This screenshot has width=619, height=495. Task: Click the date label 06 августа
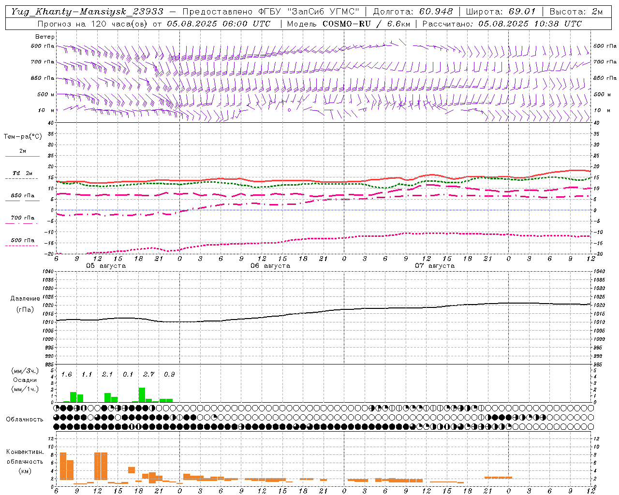point(270,266)
